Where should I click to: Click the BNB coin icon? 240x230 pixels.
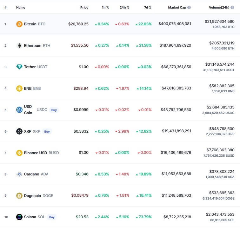coord(19,89)
